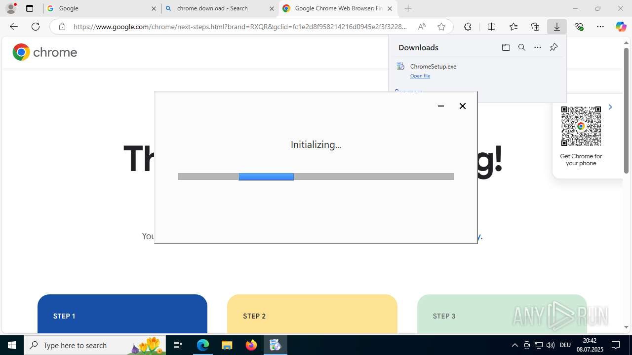Image resolution: width=632 pixels, height=355 pixels.
Task: Open downloads folder from Downloads panel
Action: 506,47
